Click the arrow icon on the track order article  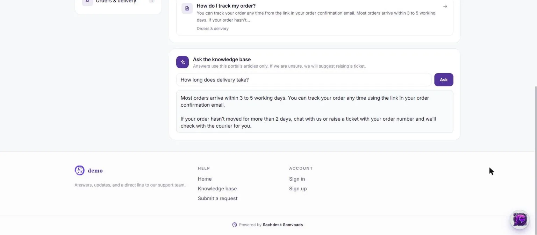click(445, 6)
